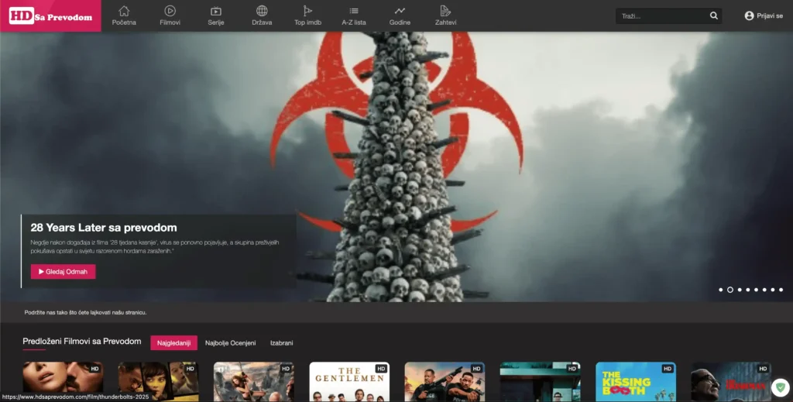Select the active second carousel dot
793x402 pixels.
pyautogui.click(x=730, y=290)
